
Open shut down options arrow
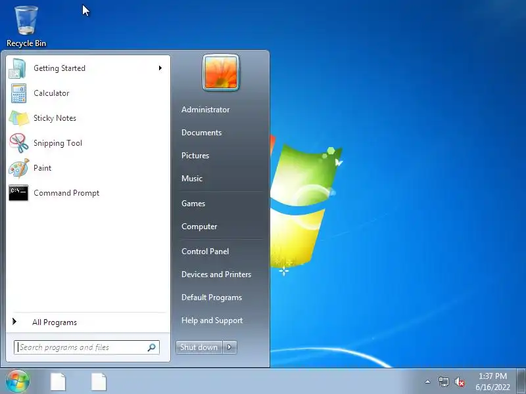click(x=229, y=347)
